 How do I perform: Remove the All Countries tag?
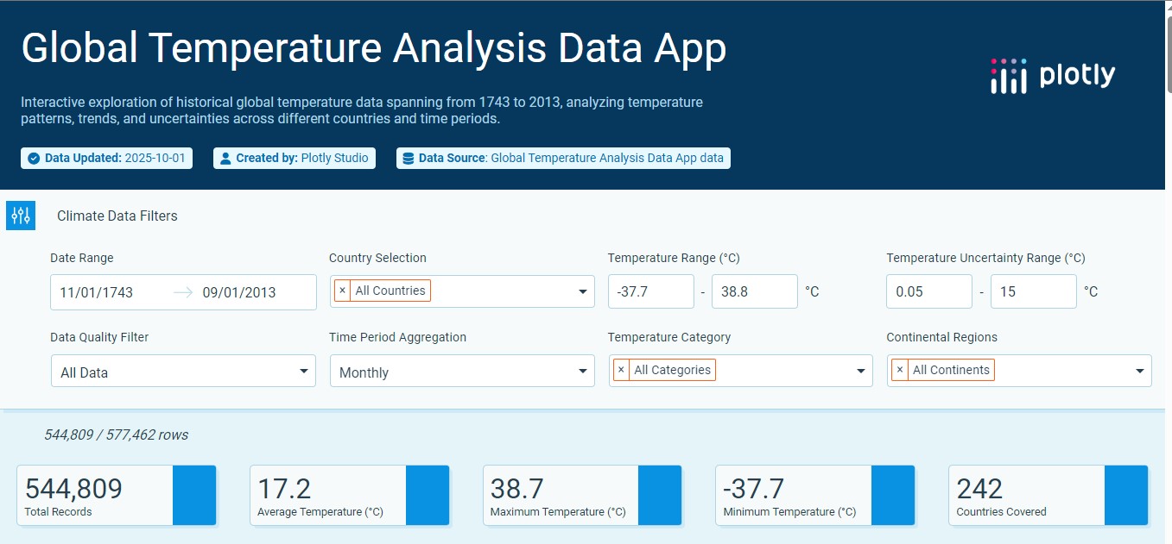click(343, 291)
